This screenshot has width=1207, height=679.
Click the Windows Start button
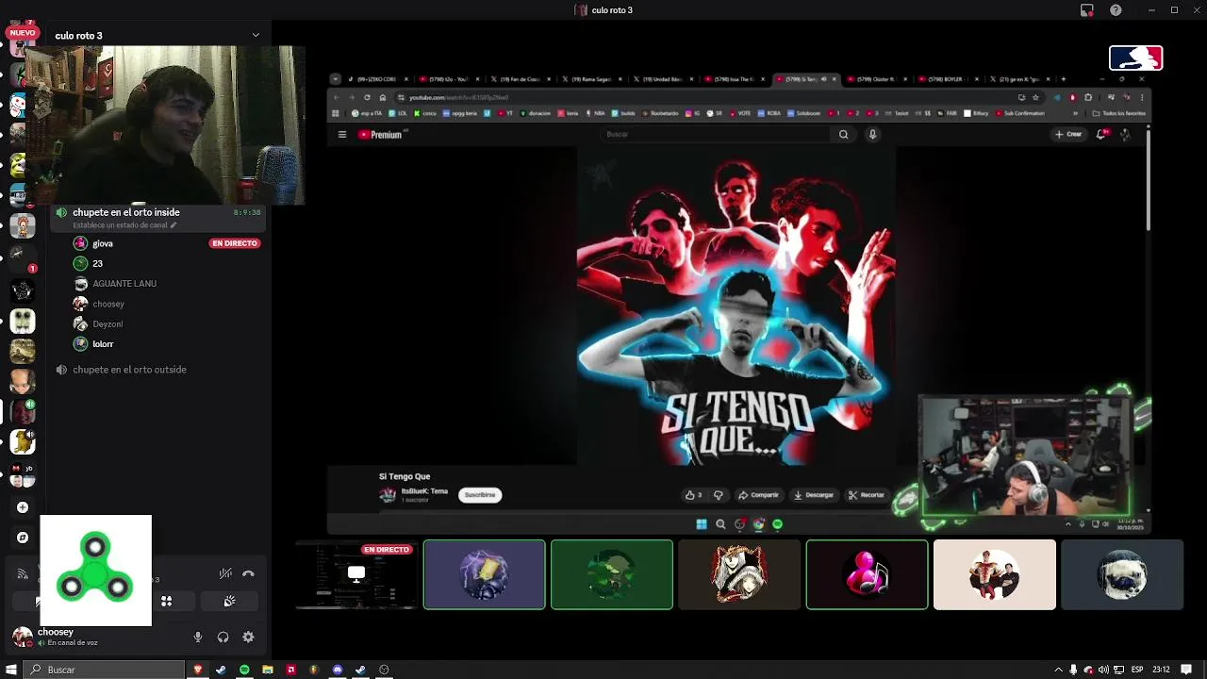pos(11,670)
